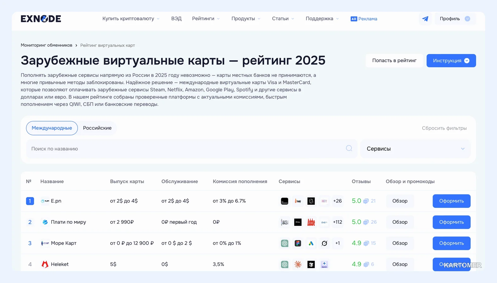Click the ChatGPT icon in Heleket row
497x283 pixels.
pos(285,264)
